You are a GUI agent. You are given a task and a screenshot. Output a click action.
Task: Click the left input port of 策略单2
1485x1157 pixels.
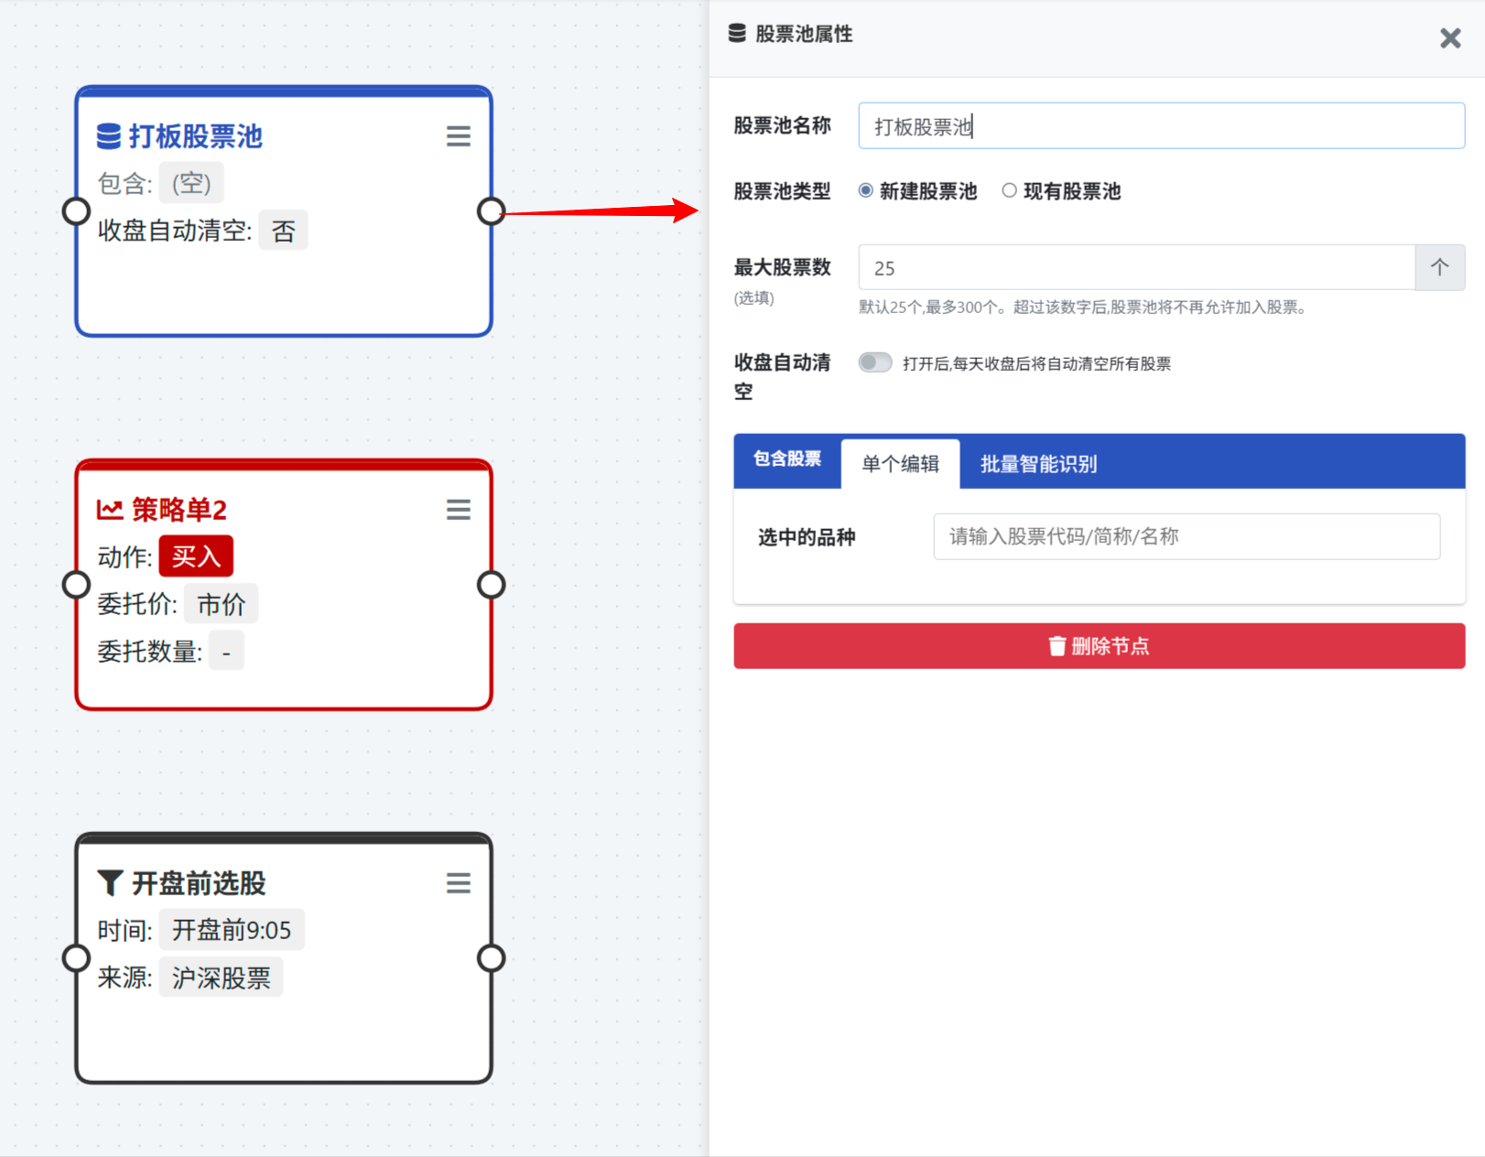[x=76, y=584]
